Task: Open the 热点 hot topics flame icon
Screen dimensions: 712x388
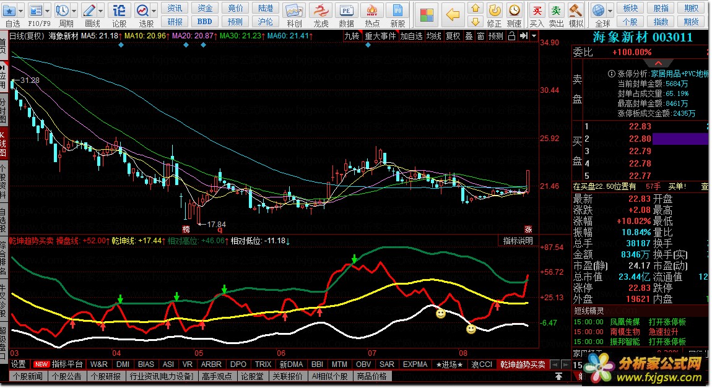Action: (372, 11)
